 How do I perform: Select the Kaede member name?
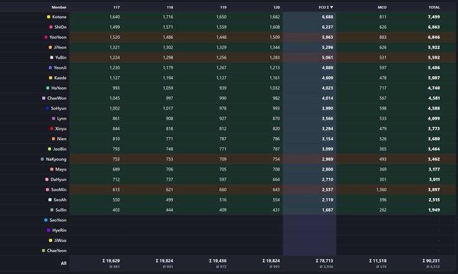click(60, 78)
